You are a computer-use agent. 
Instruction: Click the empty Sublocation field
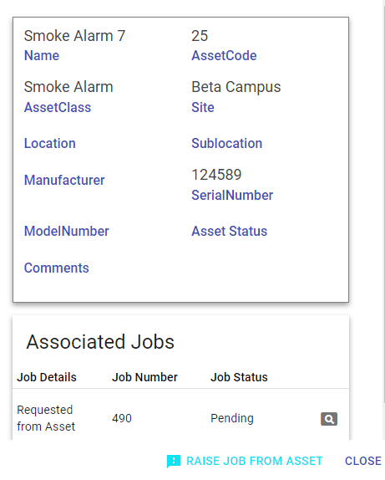[226, 143]
